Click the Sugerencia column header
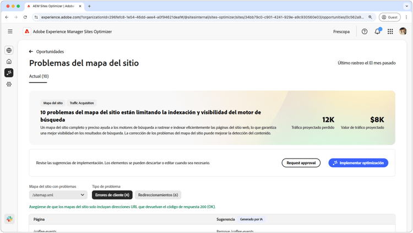413x233 pixels. [x=225, y=219]
